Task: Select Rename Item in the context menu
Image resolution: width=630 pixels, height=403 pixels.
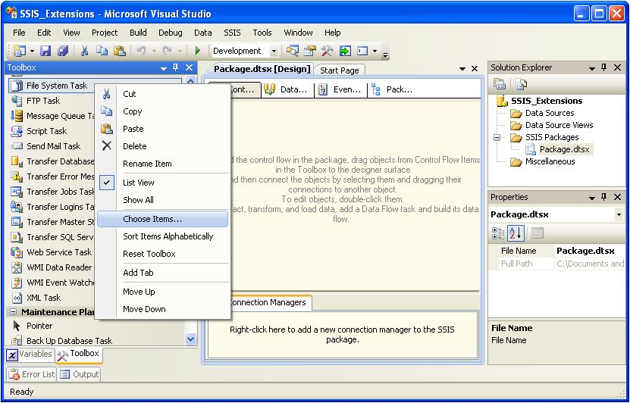Action: 163,164
